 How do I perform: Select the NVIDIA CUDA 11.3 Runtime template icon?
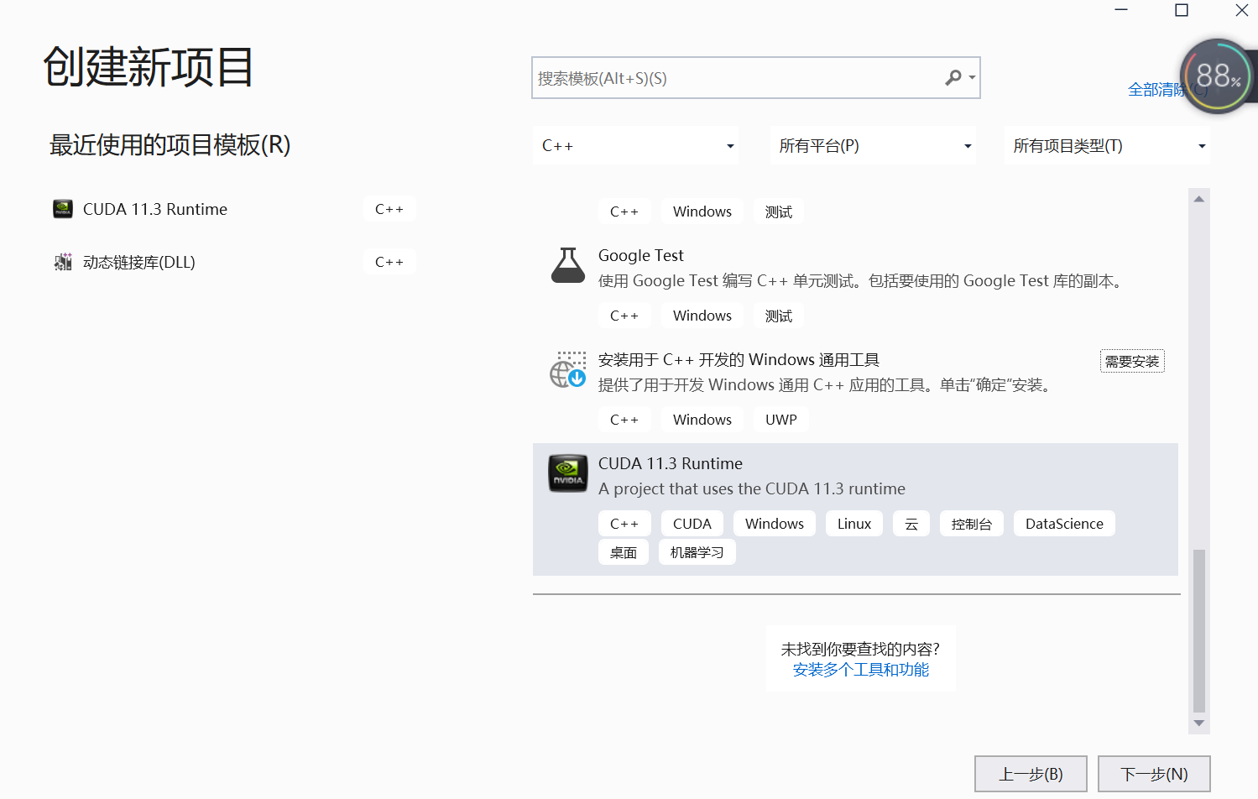(567, 473)
